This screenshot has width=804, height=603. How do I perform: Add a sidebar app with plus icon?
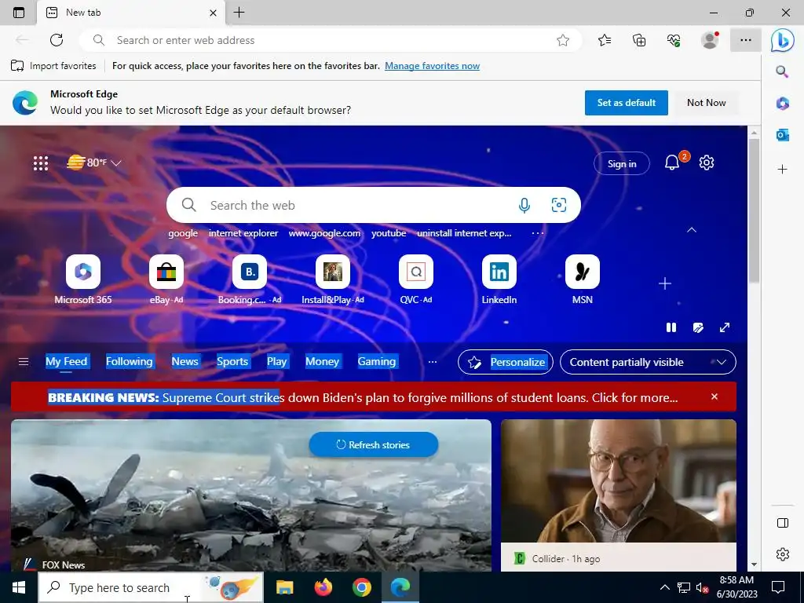point(783,170)
